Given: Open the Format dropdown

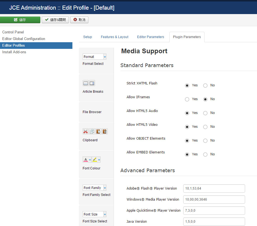Looking at the screenshot, I should pyautogui.click(x=95, y=57).
